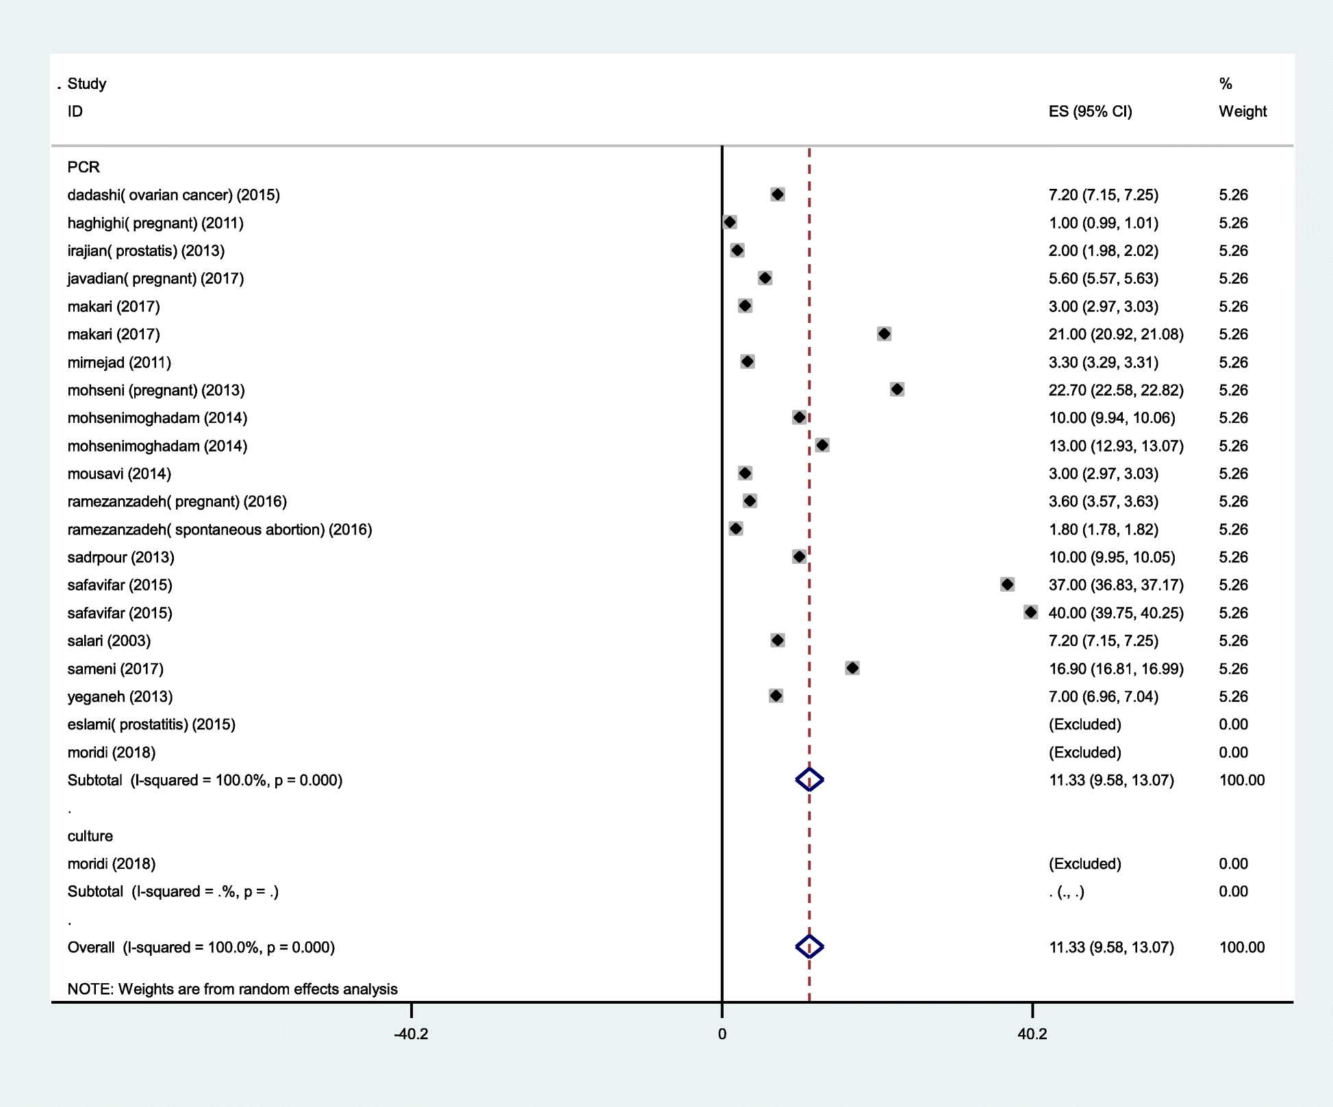Click 'safavifar (2015)' in the 40.00 row
1333x1107 pixels.
pyautogui.click(x=120, y=613)
